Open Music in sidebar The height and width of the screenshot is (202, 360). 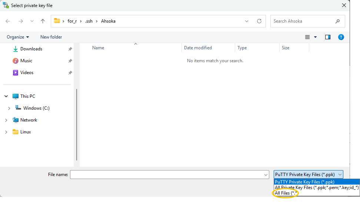tap(26, 61)
